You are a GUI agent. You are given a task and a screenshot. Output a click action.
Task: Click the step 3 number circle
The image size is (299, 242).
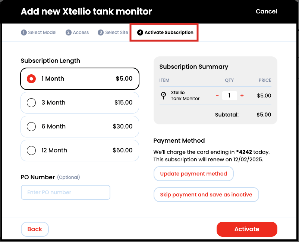(x=101, y=32)
